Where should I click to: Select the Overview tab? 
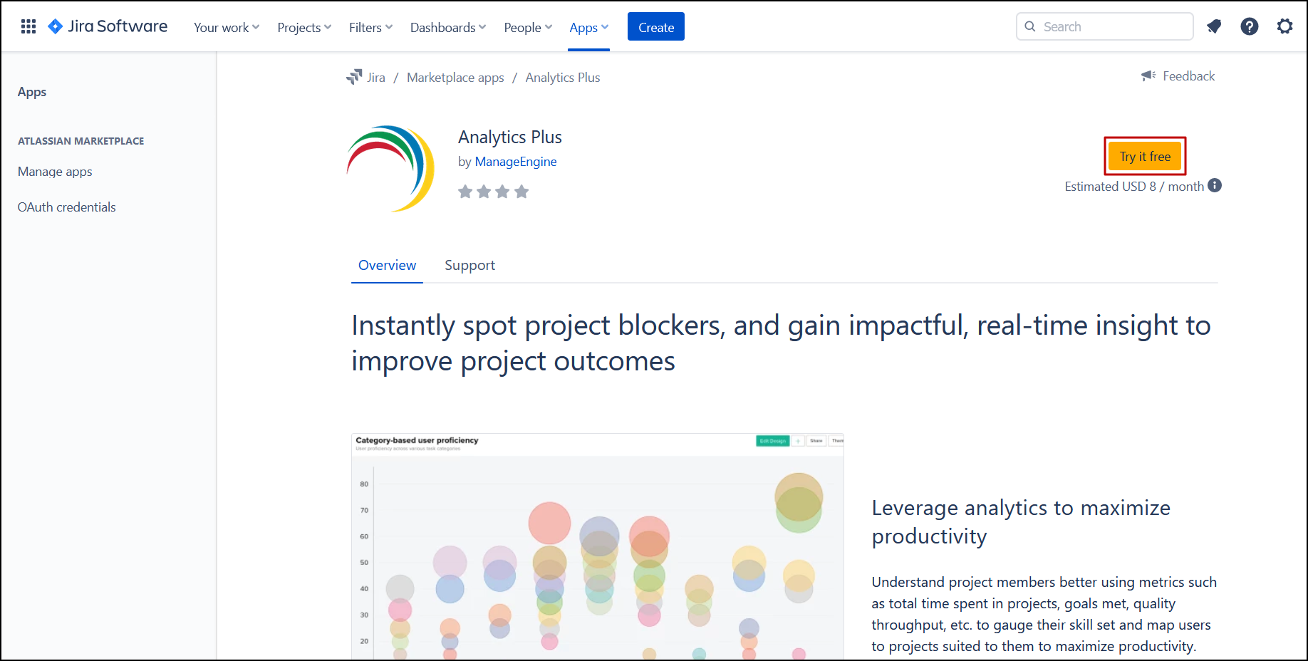tap(387, 266)
